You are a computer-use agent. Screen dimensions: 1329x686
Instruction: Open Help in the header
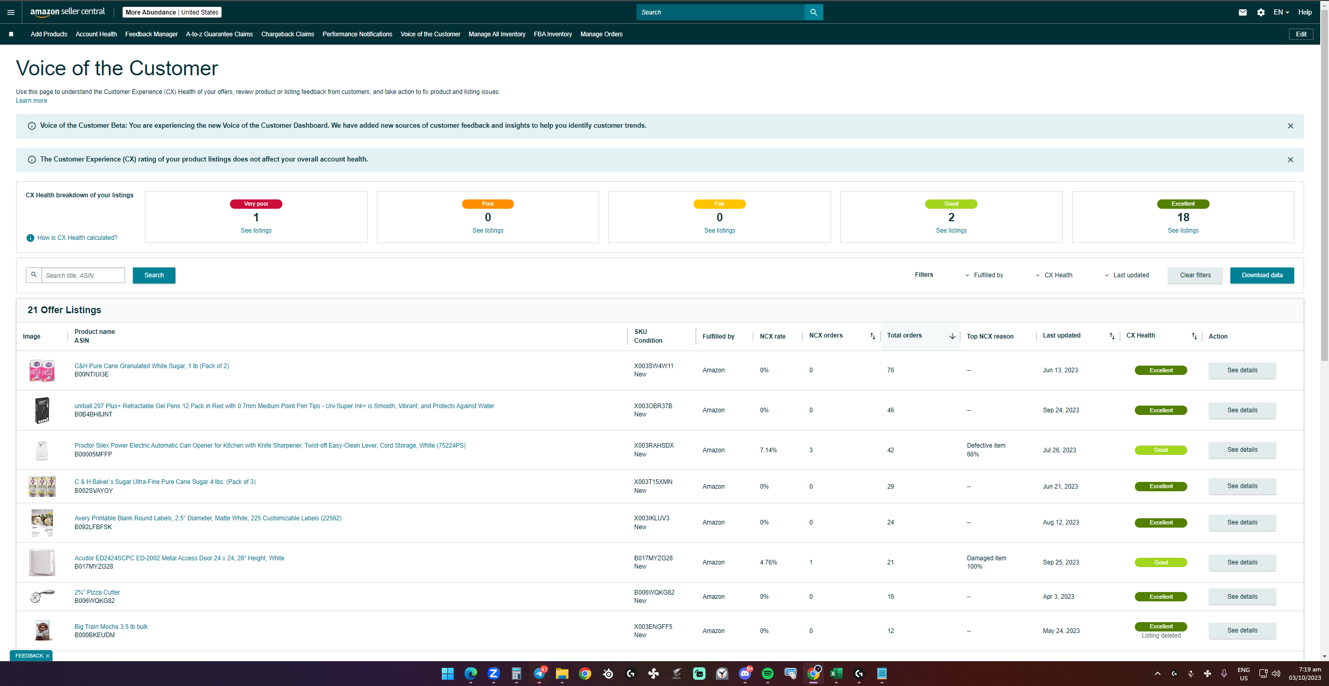pyautogui.click(x=1305, y=12)
